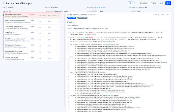Image resolution: width=174 pixels, height=112 pixels.
Task: Click the back arrow beside the task title
Action: click(3, 3)
